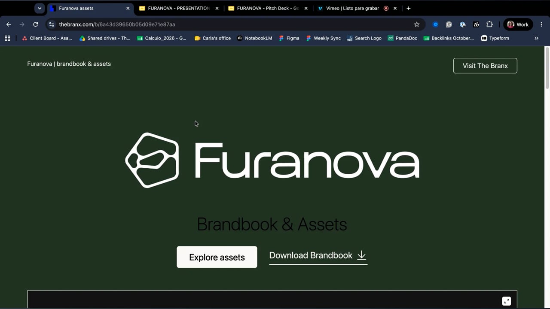Click the Furanova | brandbook & assets header text
Image resolution: width=550 pixels, height=309 pixels.
point(69,64)
